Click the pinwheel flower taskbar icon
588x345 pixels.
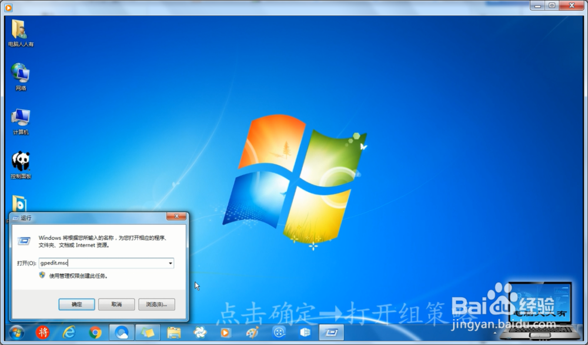(x=200, y=333)
